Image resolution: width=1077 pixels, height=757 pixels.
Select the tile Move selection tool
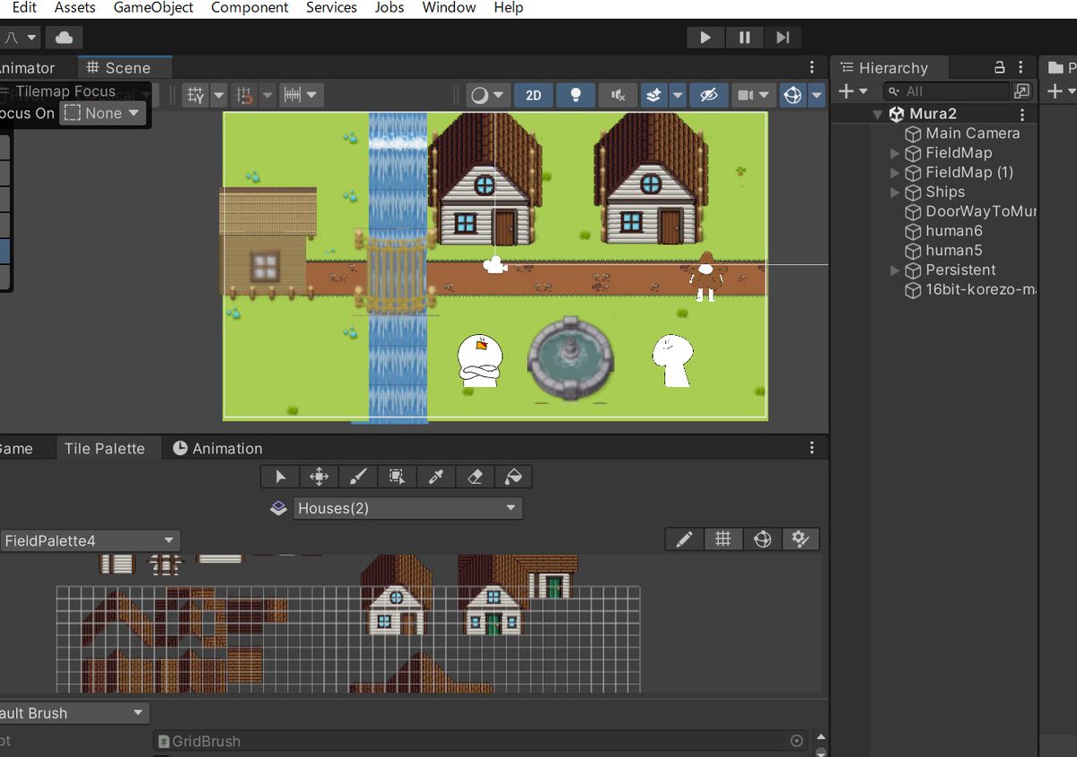pos(319,476)
